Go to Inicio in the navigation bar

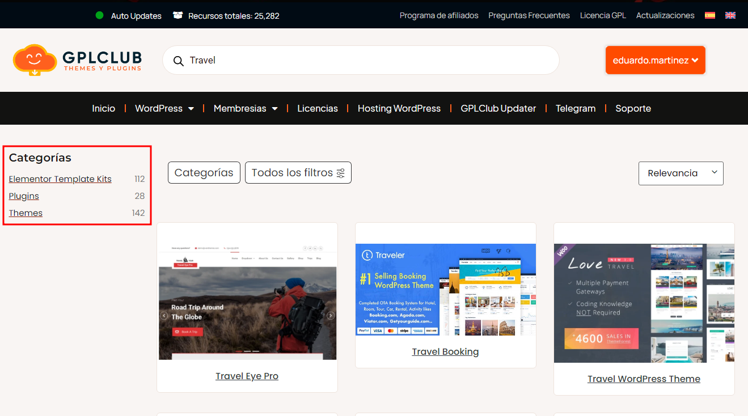pos(104,108)
